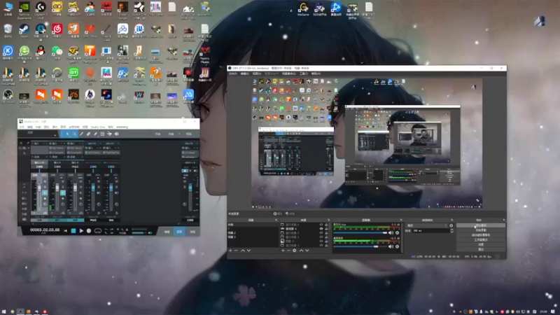Move source up in OBS Sources panel
This screenshot has width=560, height=315.
tap(301, 251)
